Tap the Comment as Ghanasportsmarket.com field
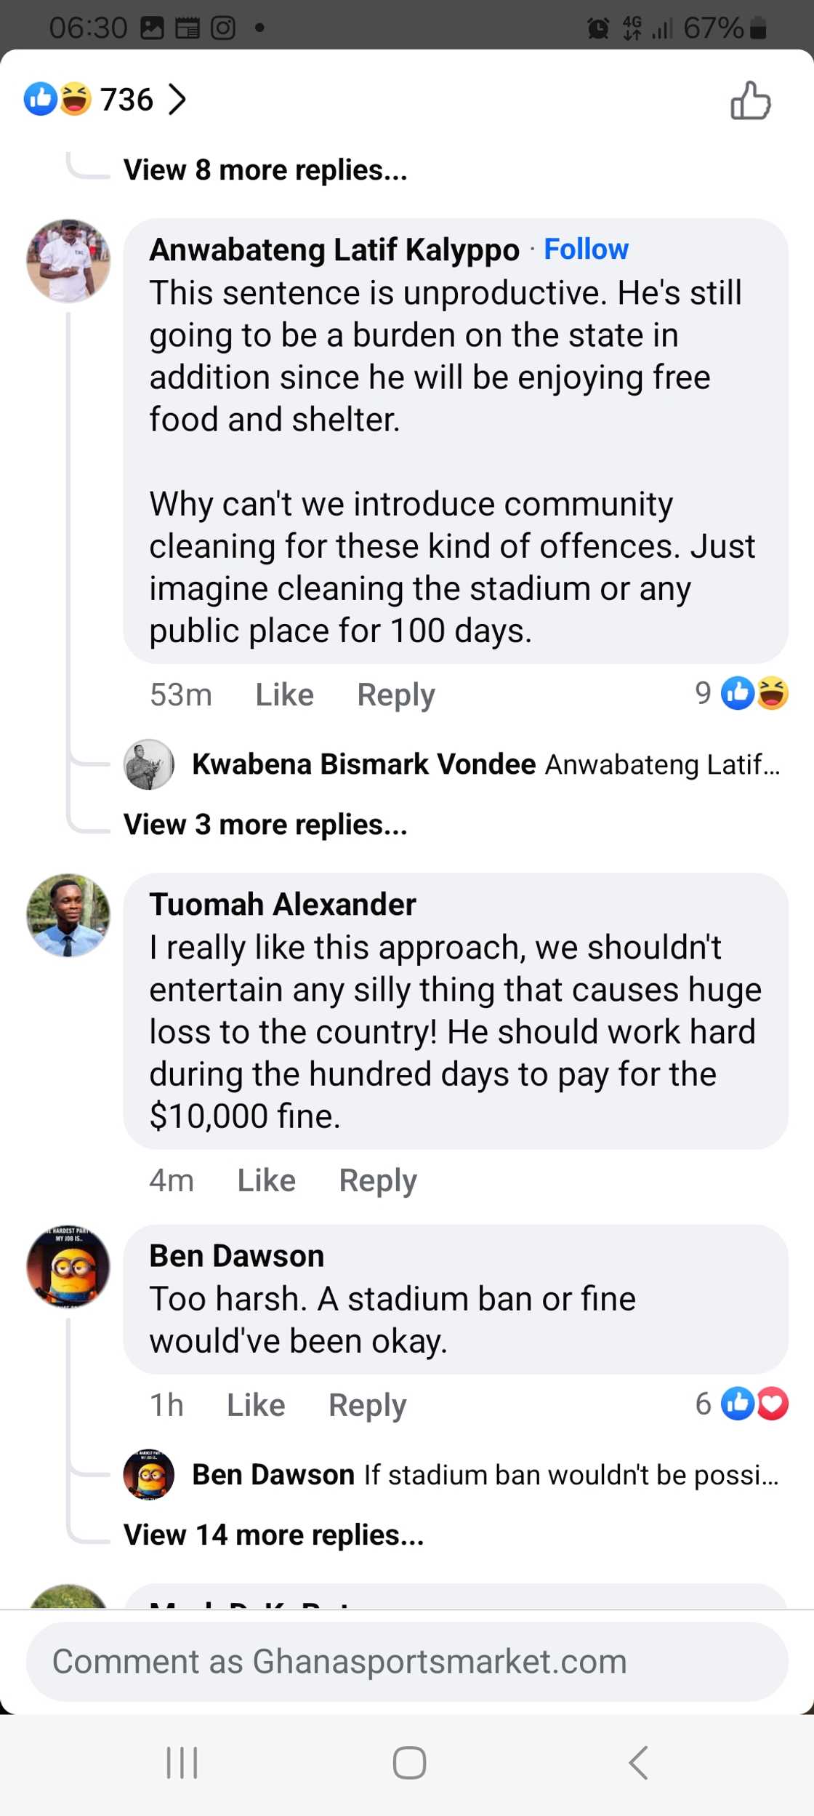Image resolution: width=814 pixels, height=1816 pixels. [407, 1661]
